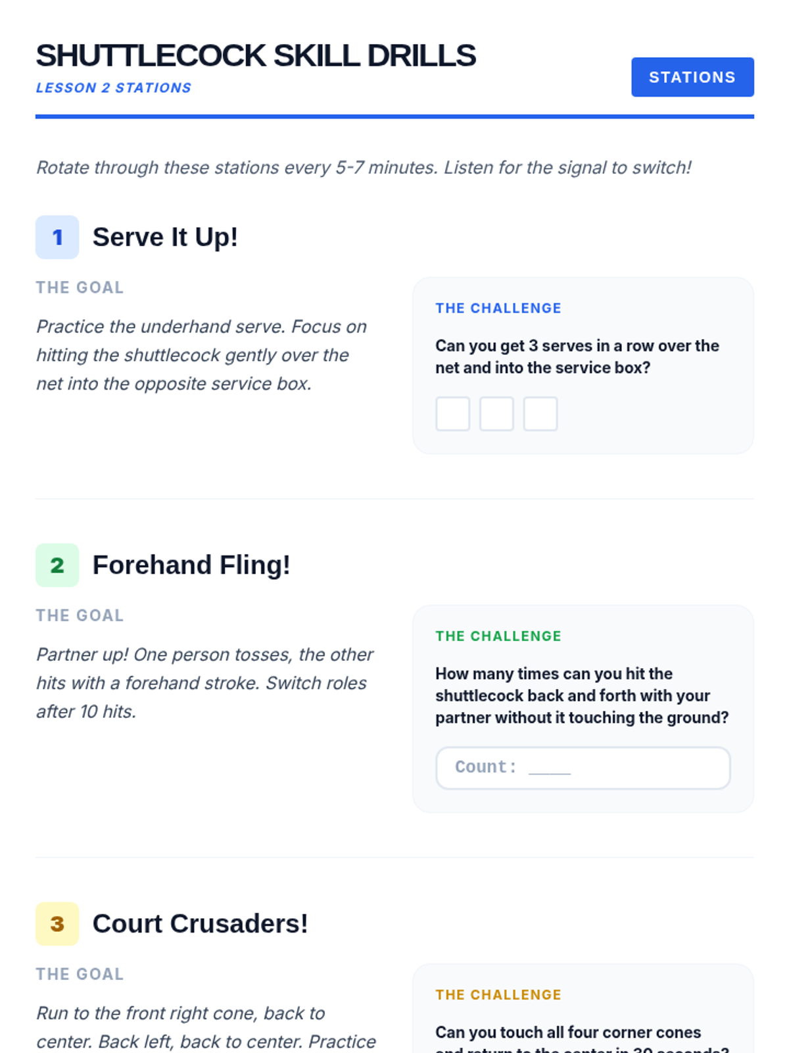Click the Court Crusaders! heading
789x1053 pixels.
pos(200,923)
